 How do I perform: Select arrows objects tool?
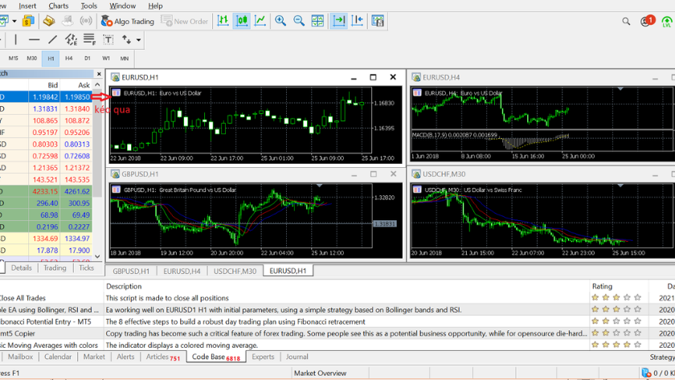(x=126, y=39)
